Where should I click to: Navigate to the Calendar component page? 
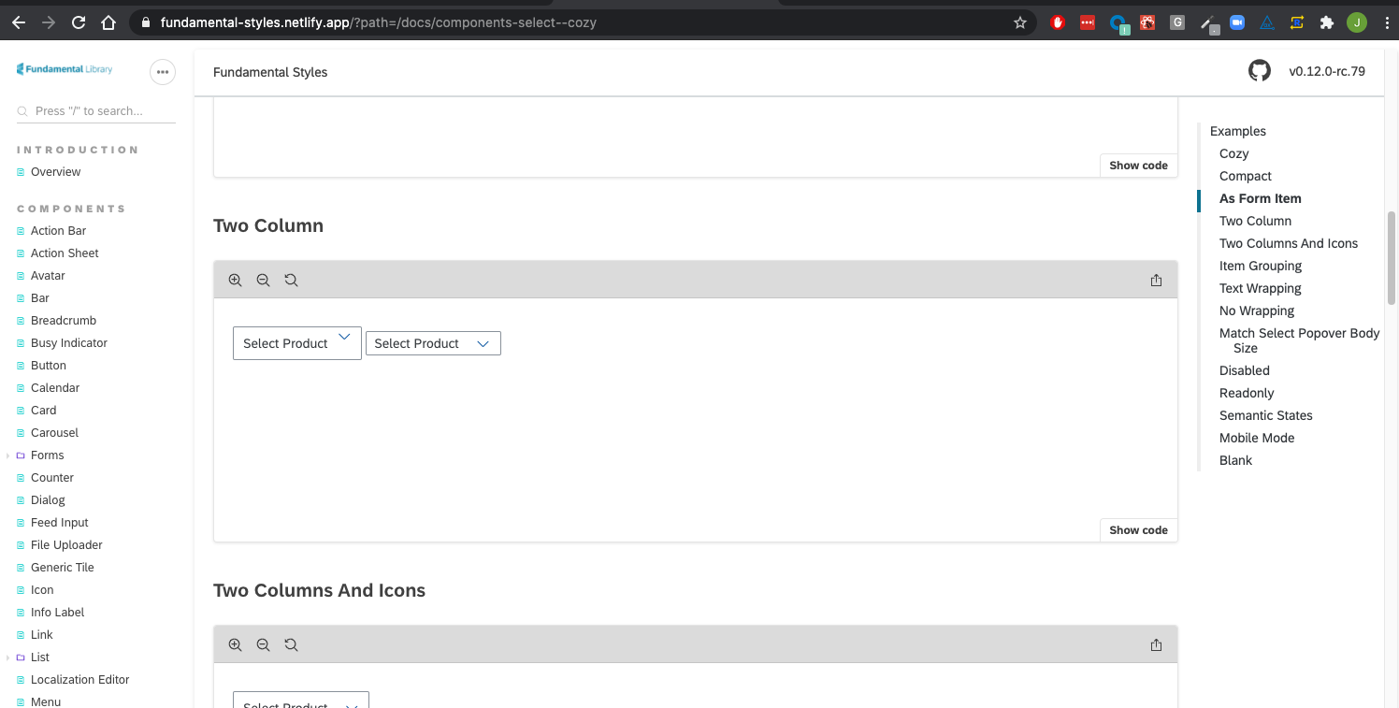[54, 387]
